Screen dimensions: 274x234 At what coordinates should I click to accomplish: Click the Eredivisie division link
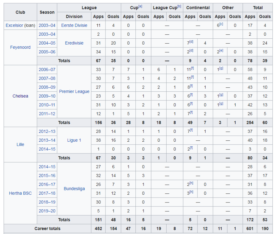pos(74,43)
